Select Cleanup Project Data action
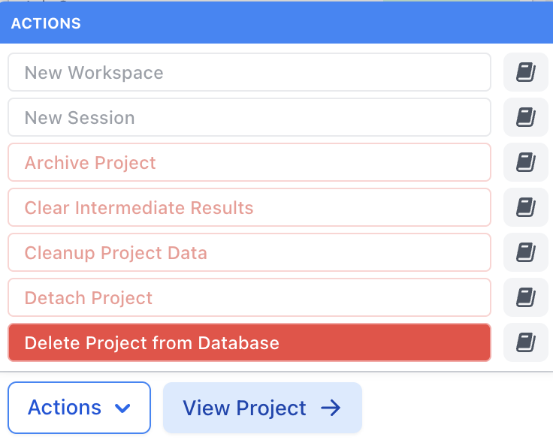This screenshot has height=440, width=553. pyautogui.click(x=249, y=253)
